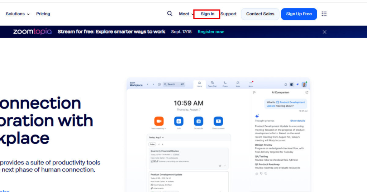Click the zoomtopia logo in the banner
The height and width of the screenshot is (192, 367).
32,32
